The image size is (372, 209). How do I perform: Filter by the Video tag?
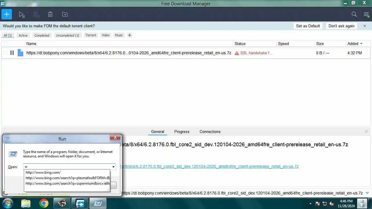pyautogui.click(x=105, y=35)
